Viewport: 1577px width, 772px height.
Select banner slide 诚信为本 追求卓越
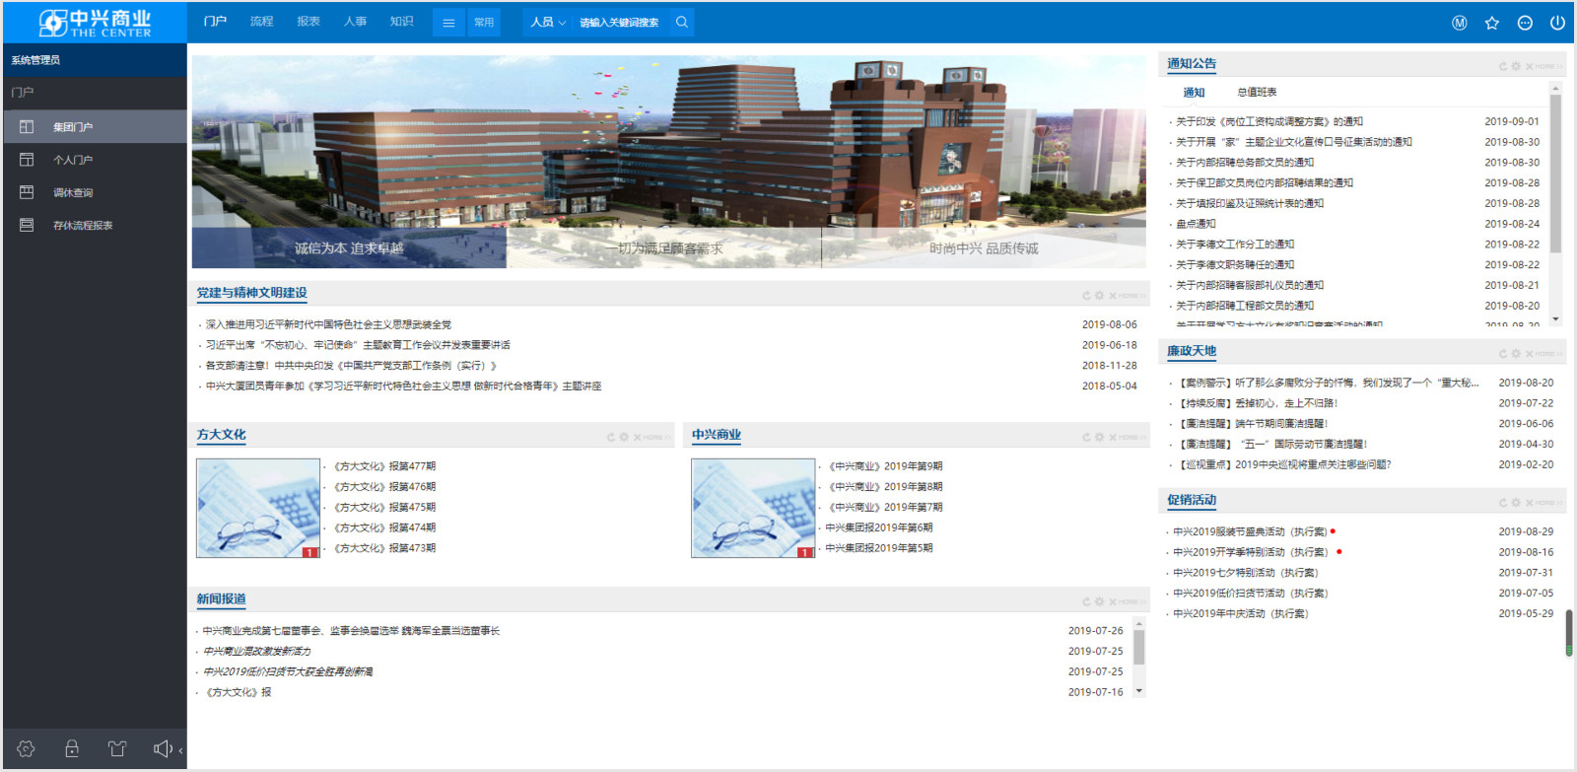click(349, 248)
